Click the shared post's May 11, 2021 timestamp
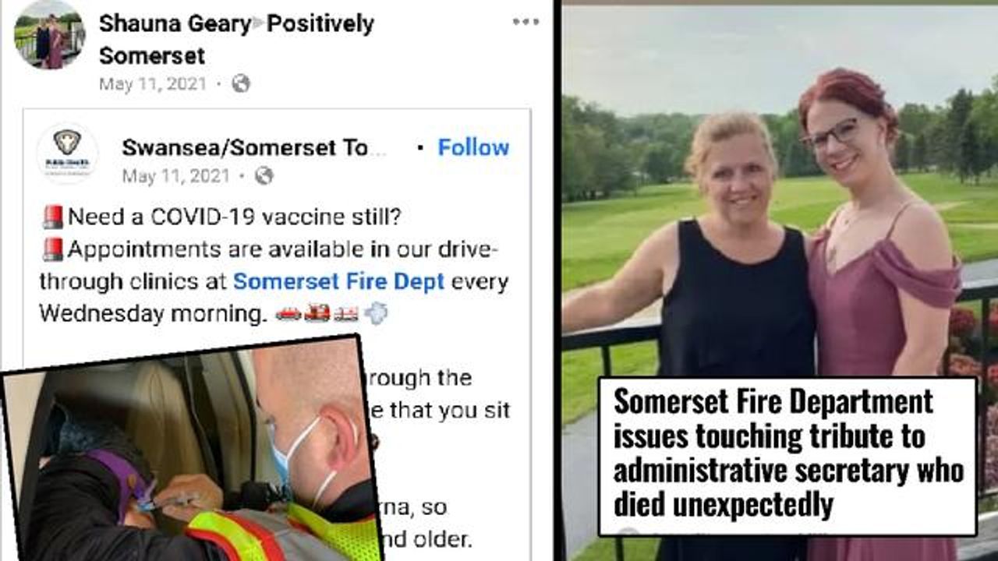Viewport: 998px width, 561px height. (x=176, y=176)
